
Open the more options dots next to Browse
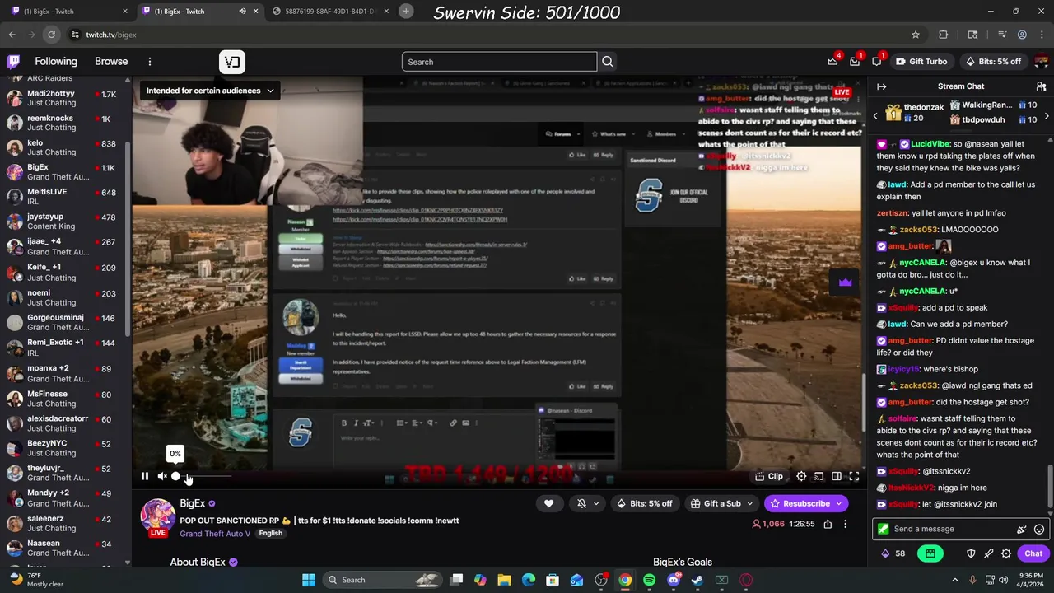150,62
